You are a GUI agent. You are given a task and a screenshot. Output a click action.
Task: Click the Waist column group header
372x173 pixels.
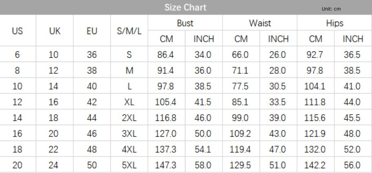point(260,23)
